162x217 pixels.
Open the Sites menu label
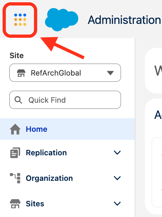pos(35,204)
